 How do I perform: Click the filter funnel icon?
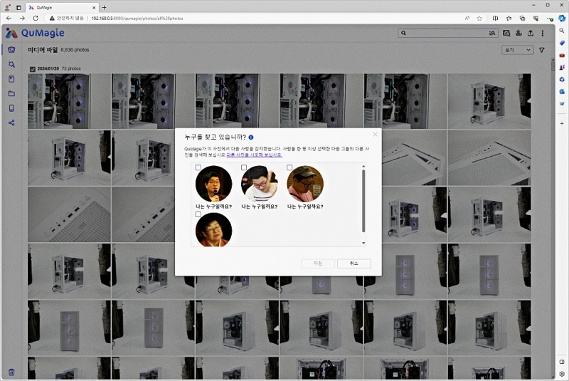click(x=542, y=51)
